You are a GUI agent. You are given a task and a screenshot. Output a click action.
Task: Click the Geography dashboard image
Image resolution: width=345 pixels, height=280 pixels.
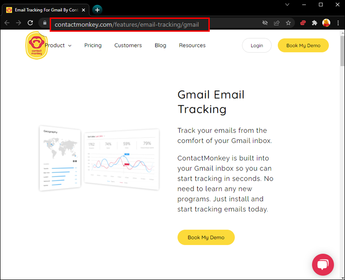[x=60, y=158]
